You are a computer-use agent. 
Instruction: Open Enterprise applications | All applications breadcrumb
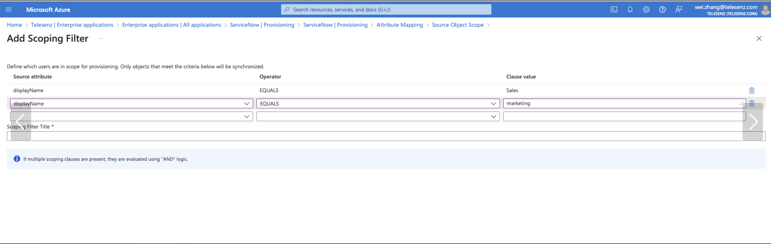(x=171, y=25)
